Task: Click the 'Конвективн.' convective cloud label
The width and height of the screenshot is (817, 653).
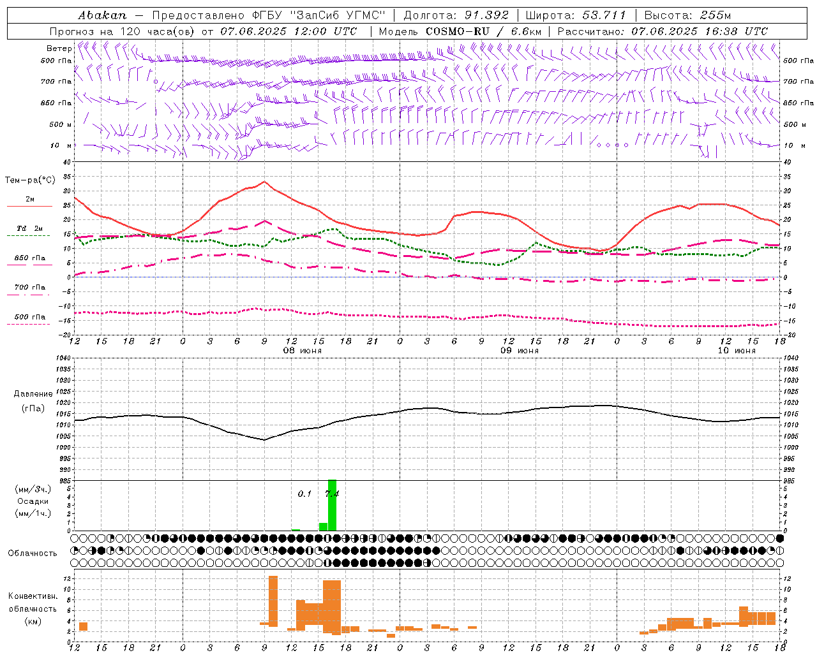Action: [x=33, y=596]
